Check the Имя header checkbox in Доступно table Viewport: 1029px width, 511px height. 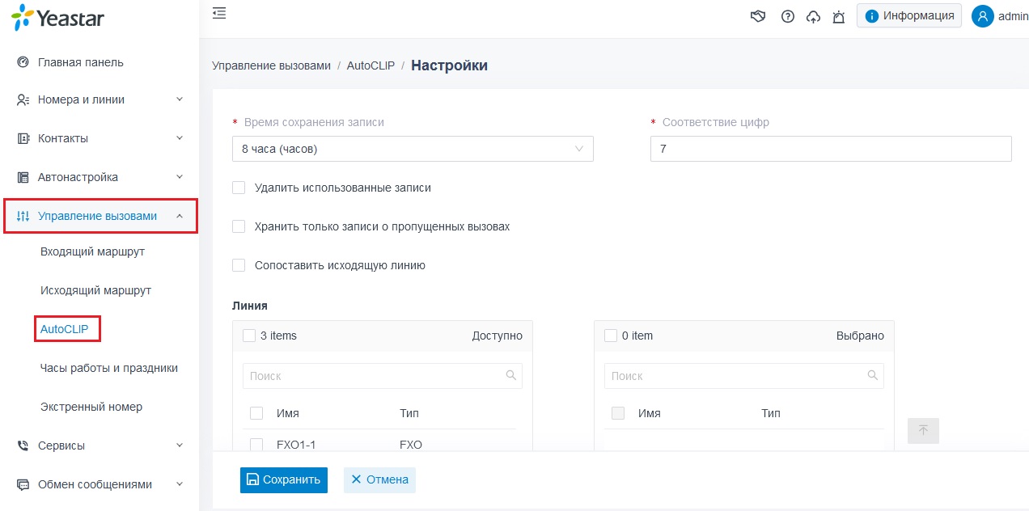point(256,413)
